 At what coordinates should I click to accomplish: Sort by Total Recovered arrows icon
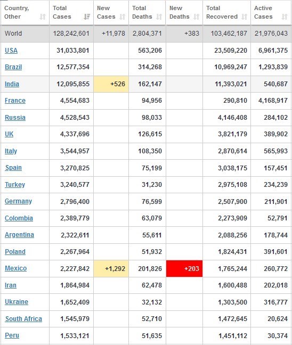point(244,17)
